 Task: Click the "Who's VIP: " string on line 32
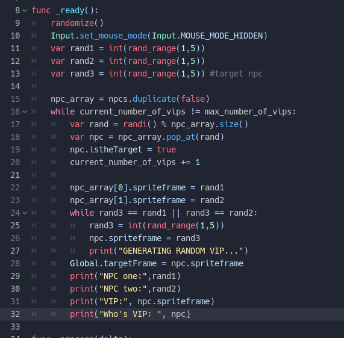(130, 314)
